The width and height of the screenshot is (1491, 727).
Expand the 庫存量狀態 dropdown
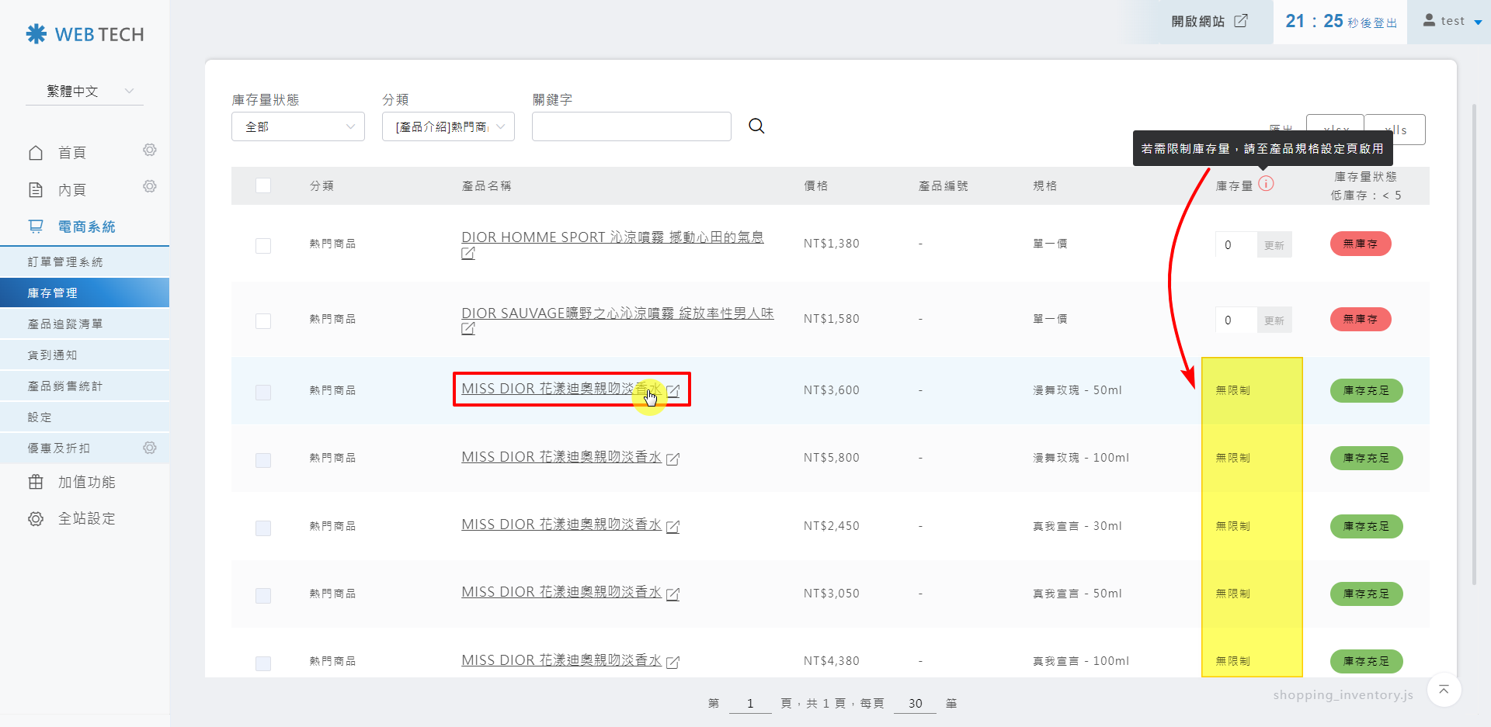point(298,126)
